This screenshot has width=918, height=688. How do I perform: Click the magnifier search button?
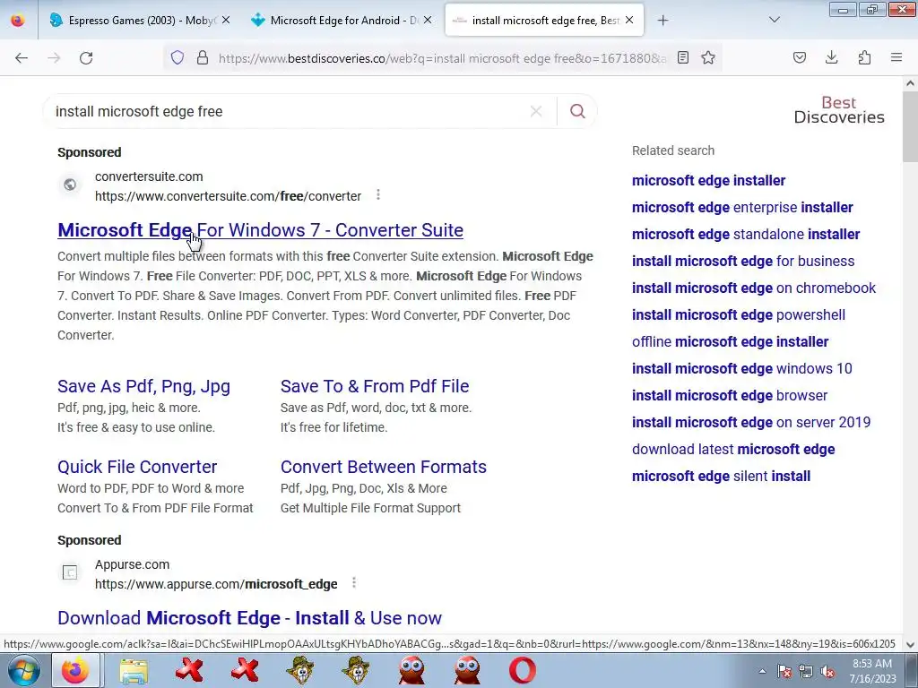578,111
